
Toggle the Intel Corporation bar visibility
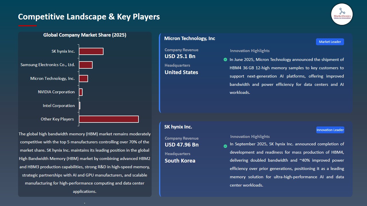coord(79,105)
